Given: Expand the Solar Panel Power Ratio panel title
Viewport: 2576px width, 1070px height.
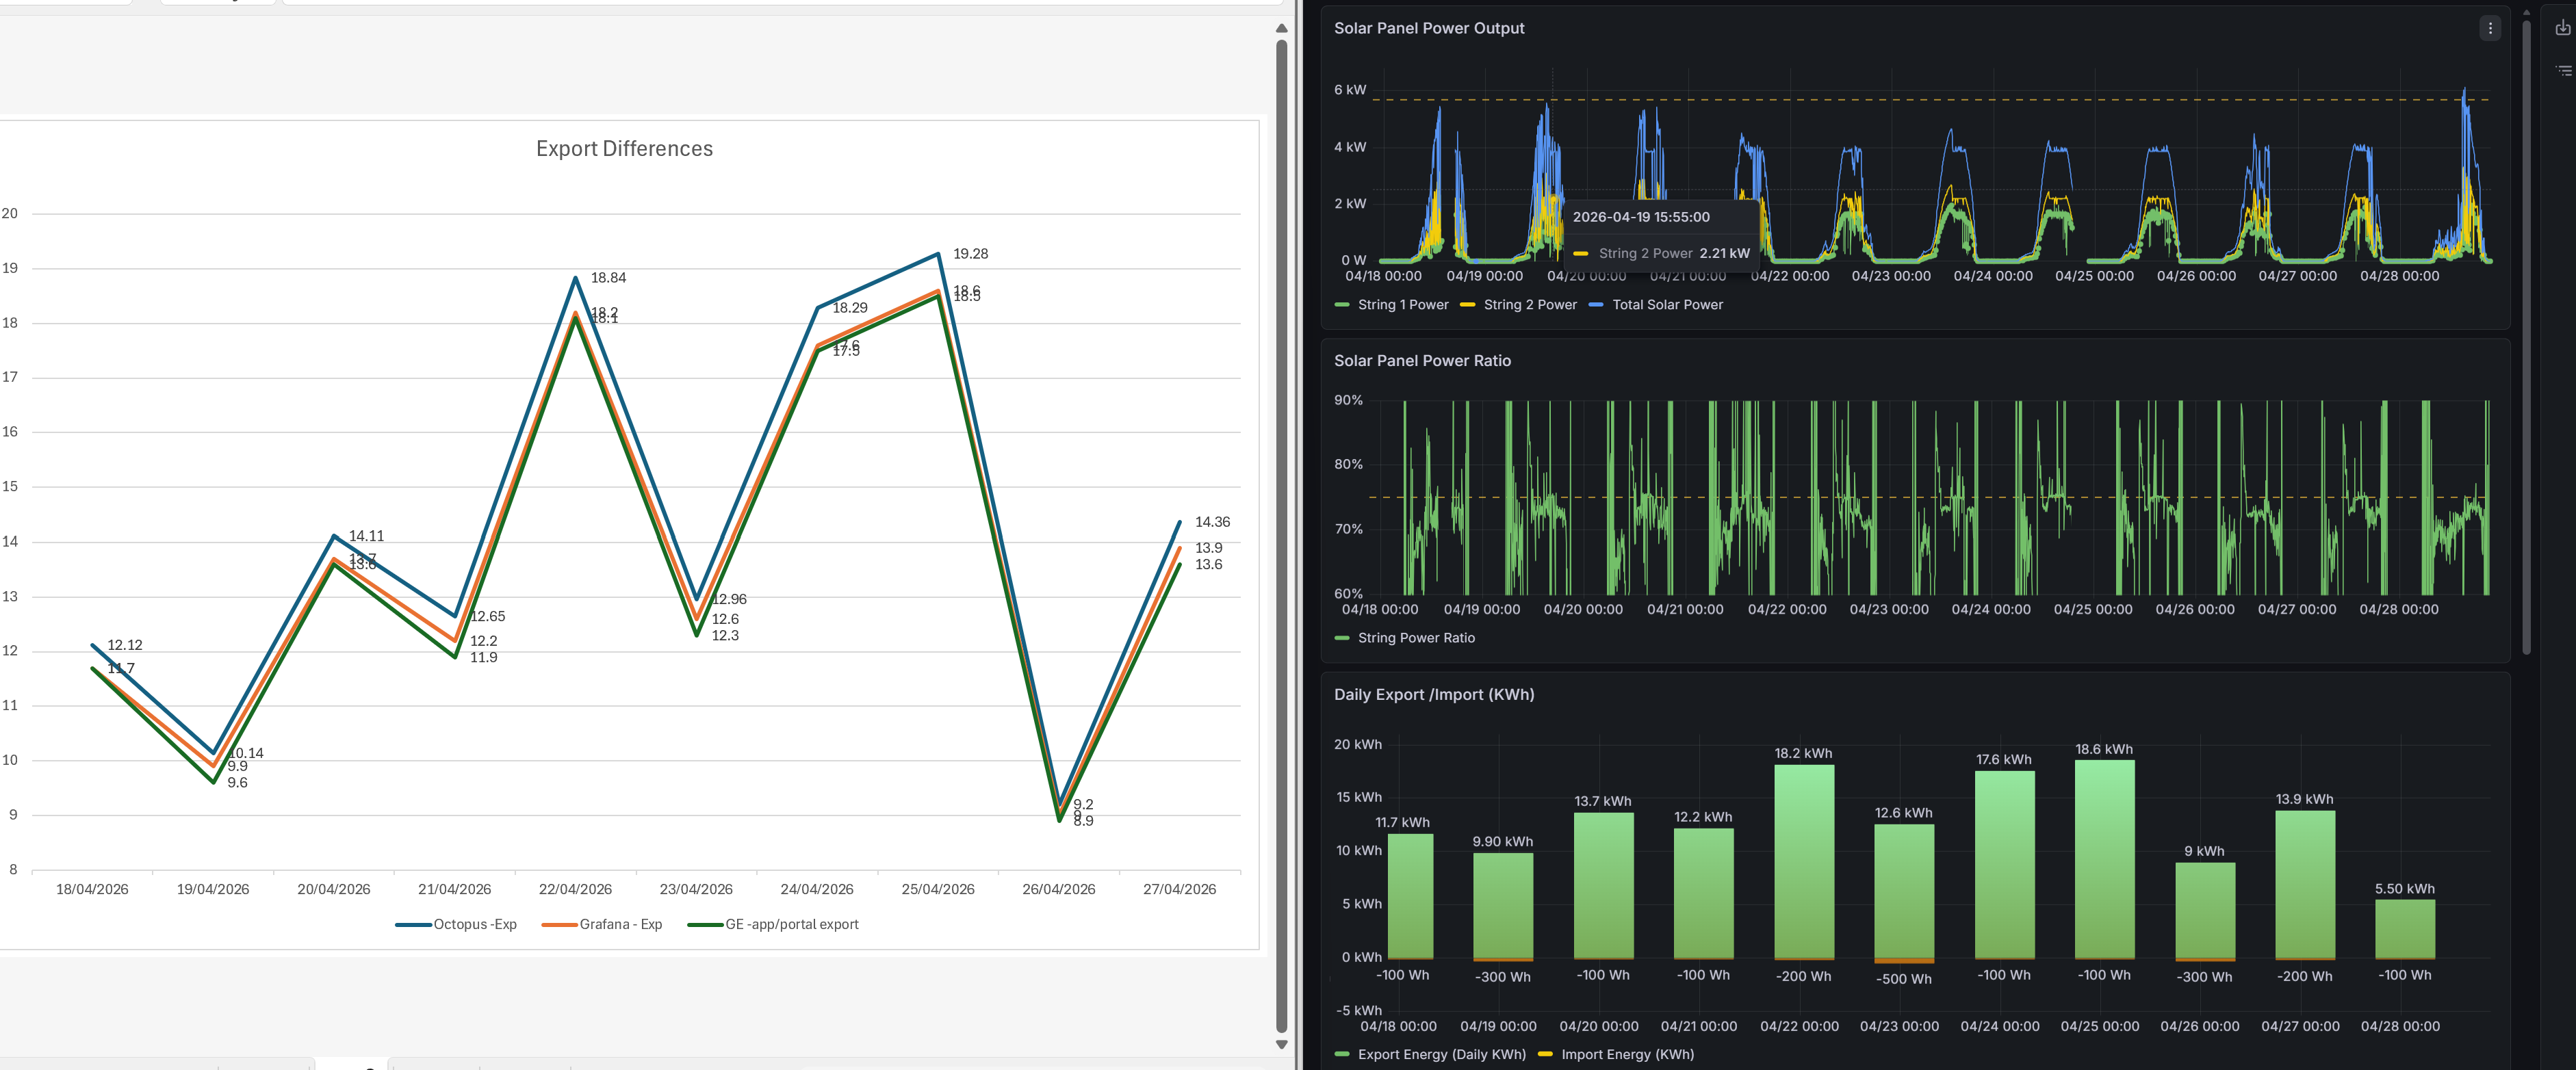Looking at the screenshot, I should click(1422, 361).
